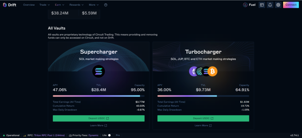Expand the More dropdown menu
The image size is (302, 138).
[x=94, y=5]
